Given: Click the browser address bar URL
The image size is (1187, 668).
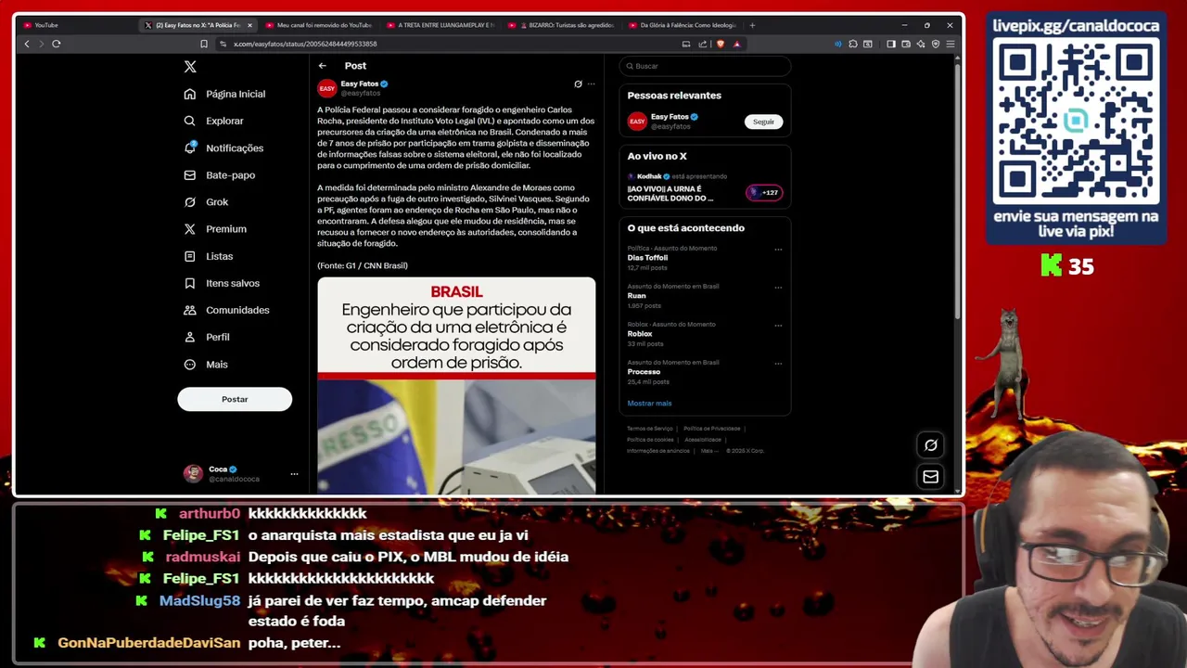Looking at the screenshot, I should click(x=305, y=44).
